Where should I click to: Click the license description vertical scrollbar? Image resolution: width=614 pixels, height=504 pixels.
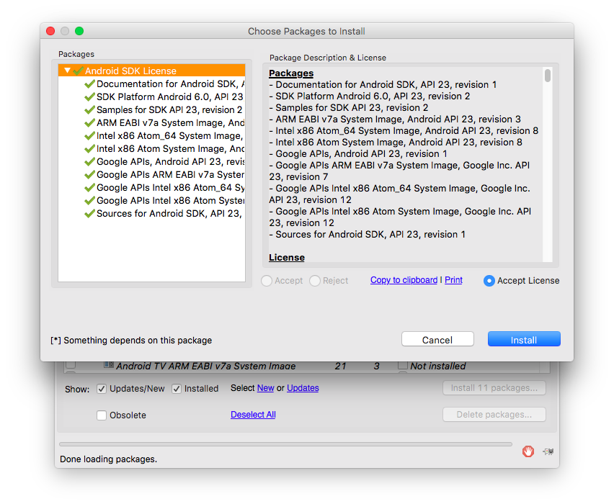[x=548, y=76]
